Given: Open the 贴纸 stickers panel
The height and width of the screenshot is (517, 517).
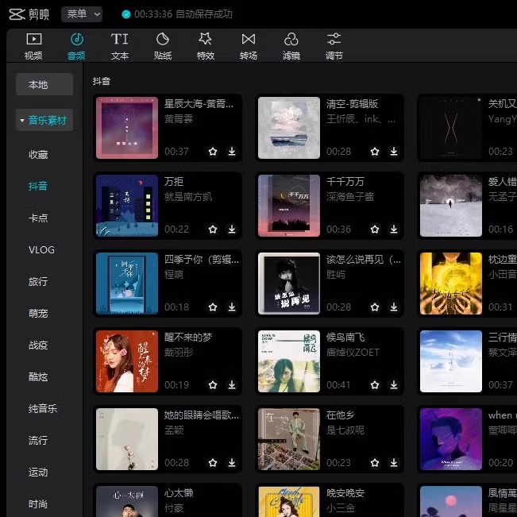Looking at the screenshot, I should (163, 46).
